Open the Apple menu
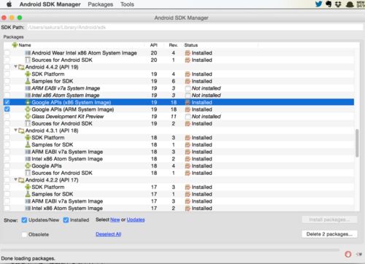Image resolution: width=365 pixels, height=264 pixels. pos(9,4)
